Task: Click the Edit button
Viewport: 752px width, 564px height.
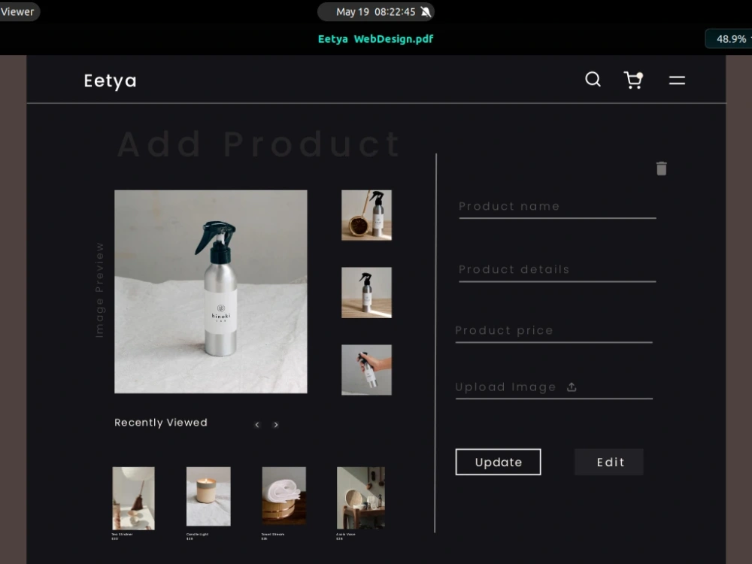Action: tap(609, 462)
